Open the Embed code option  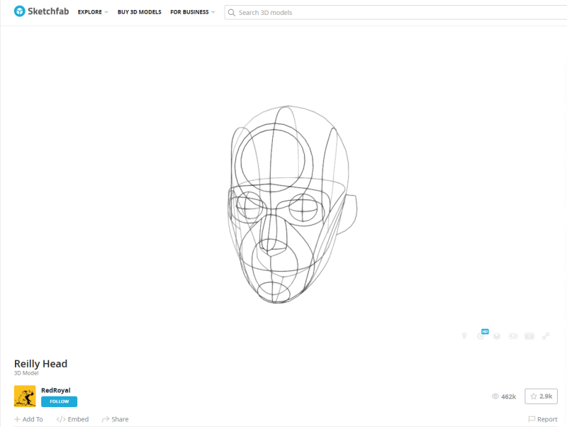click(x=73, y=419)
